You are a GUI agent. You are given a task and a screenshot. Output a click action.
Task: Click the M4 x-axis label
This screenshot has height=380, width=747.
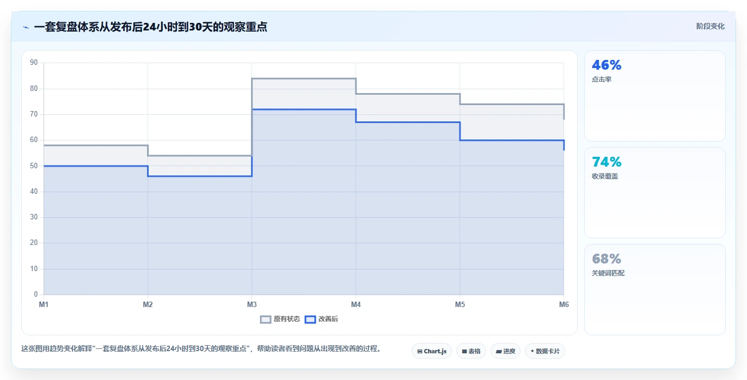(x=356, y=304)
